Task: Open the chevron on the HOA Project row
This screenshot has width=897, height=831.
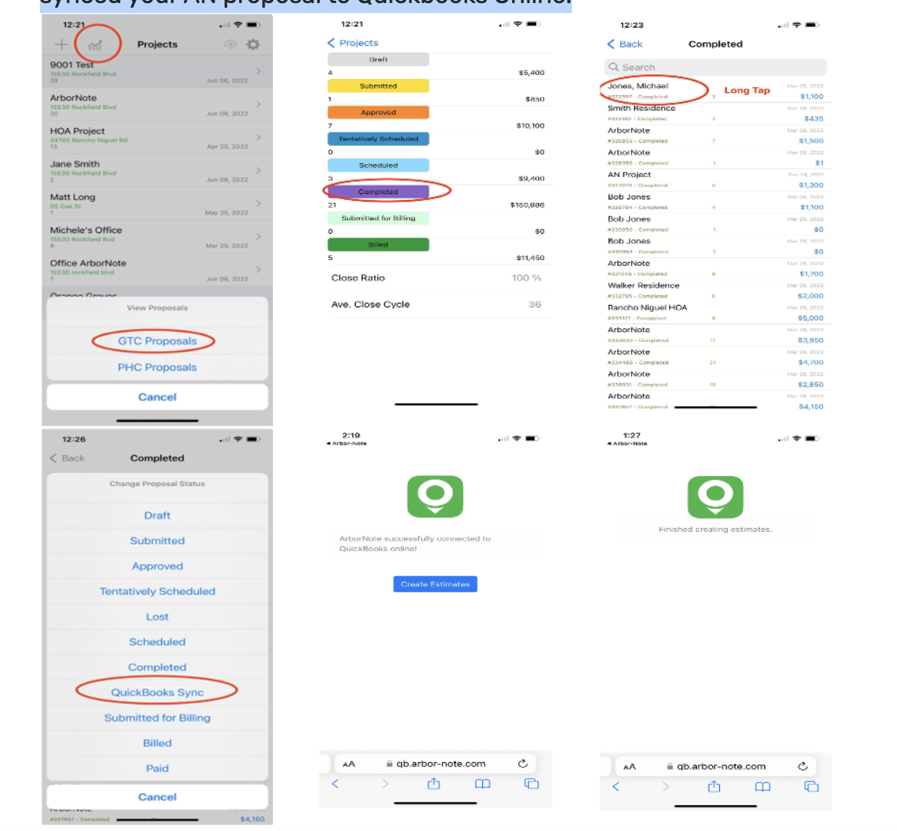Action: click(x=258, y=137)
